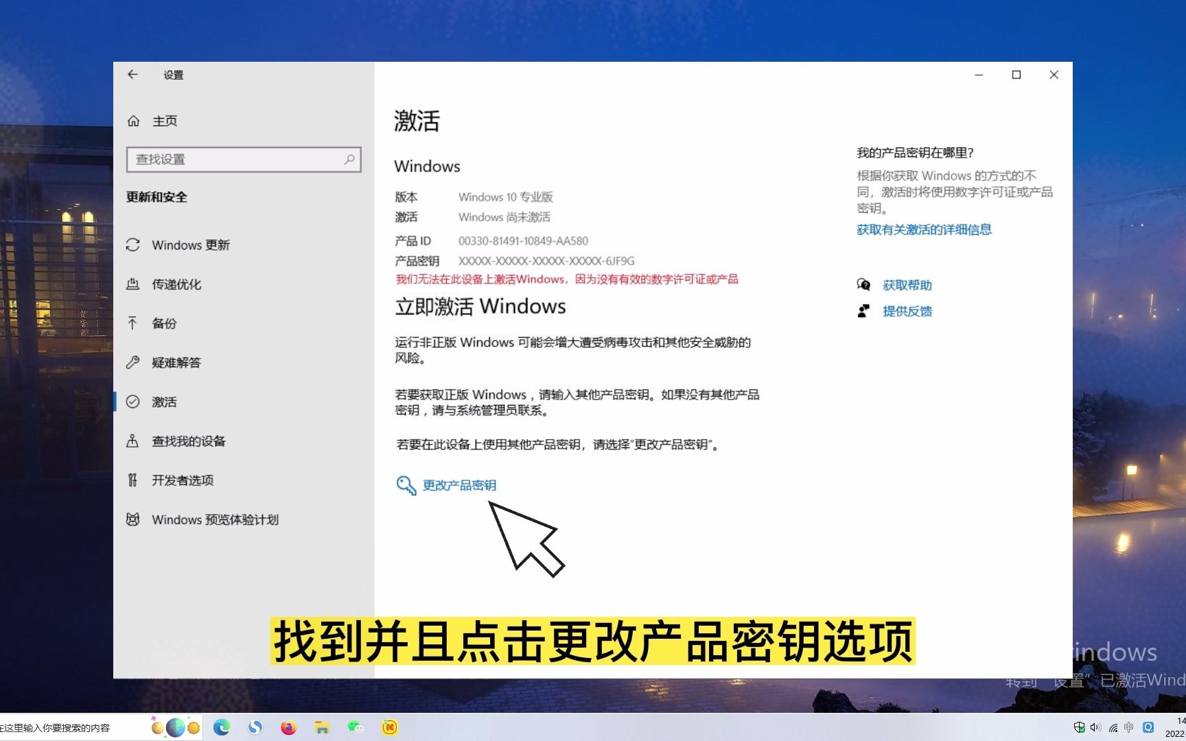Viewport: 1186px width, 741px height.
Task: Focus the 查找设置 search box
Action: 244,159
